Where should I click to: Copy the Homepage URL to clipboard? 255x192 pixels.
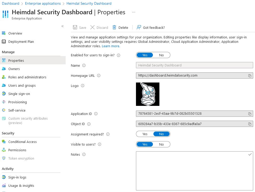(250, 76)
